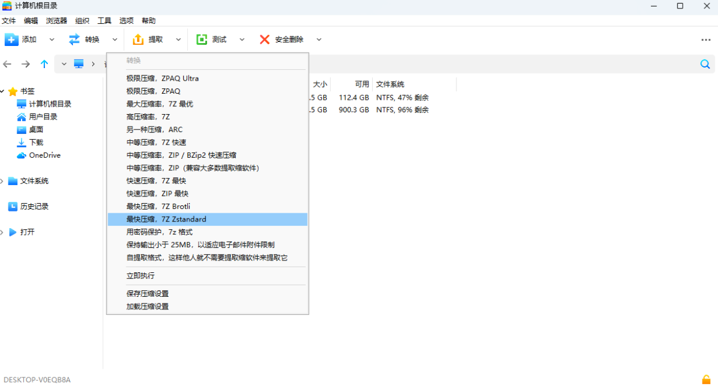Select 用密码保护，7z 格式 entry
Viewport: 718px width, 387px height.
[x=159, y=232]
